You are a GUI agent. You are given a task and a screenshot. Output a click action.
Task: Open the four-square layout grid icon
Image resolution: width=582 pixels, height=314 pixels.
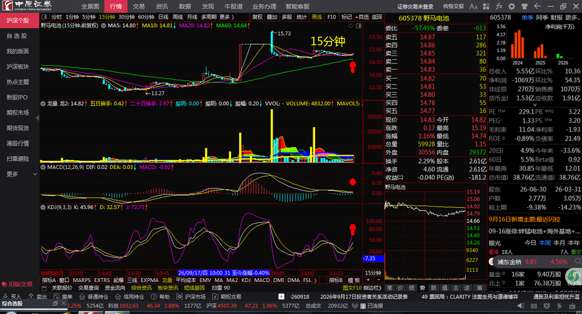486,6
